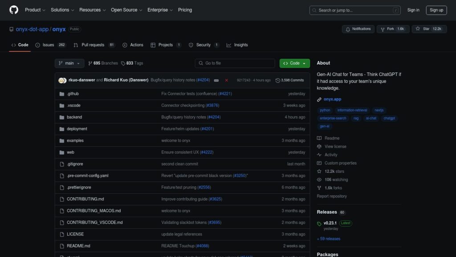The height and width of the screenshot is (257, 456).
Task: Open the .pre-commit-config.yaml file
Action: (x=88, y=176)
